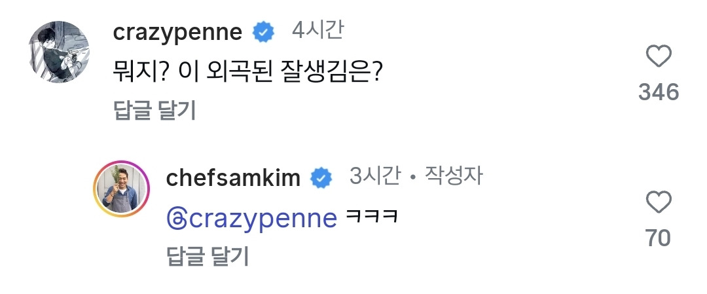Click chefsamkim's verified badge
707x294 pixels.
coord(321,177)
